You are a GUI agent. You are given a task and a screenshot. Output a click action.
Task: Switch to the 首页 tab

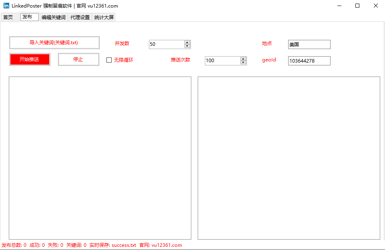click(x=8, y=18)
